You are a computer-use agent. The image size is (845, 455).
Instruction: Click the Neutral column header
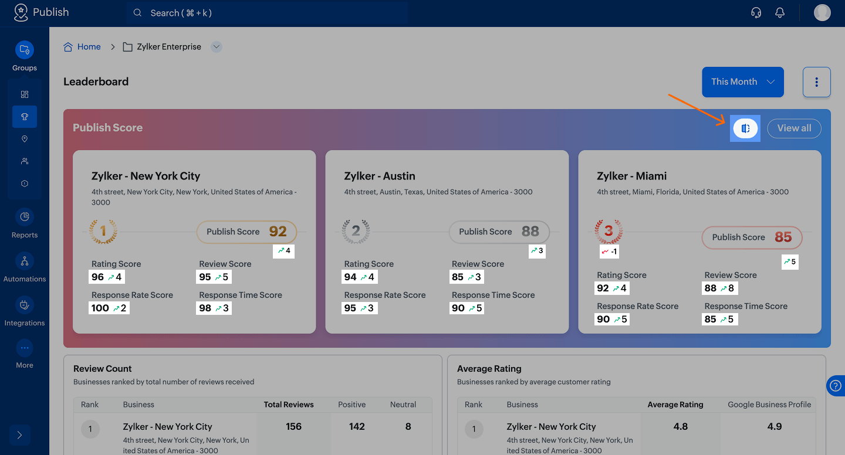pos(403,405)
